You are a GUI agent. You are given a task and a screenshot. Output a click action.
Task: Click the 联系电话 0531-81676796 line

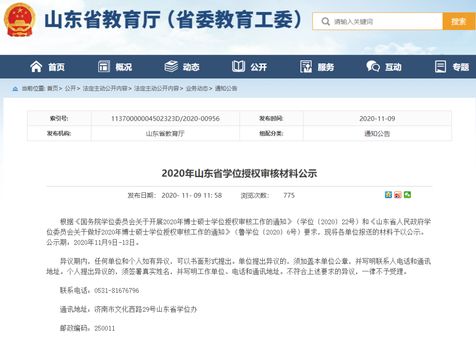(100, 291)
